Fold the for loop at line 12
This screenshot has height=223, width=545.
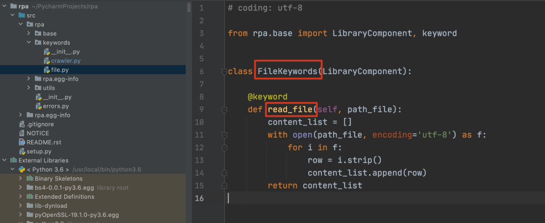point(224,148)
